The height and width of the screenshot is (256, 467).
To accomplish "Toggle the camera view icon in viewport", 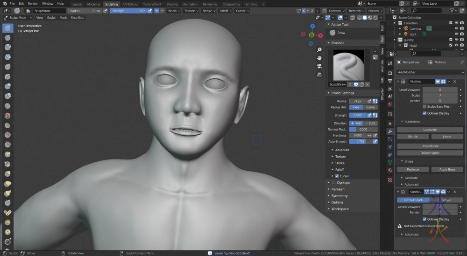I will coord(319,66).
